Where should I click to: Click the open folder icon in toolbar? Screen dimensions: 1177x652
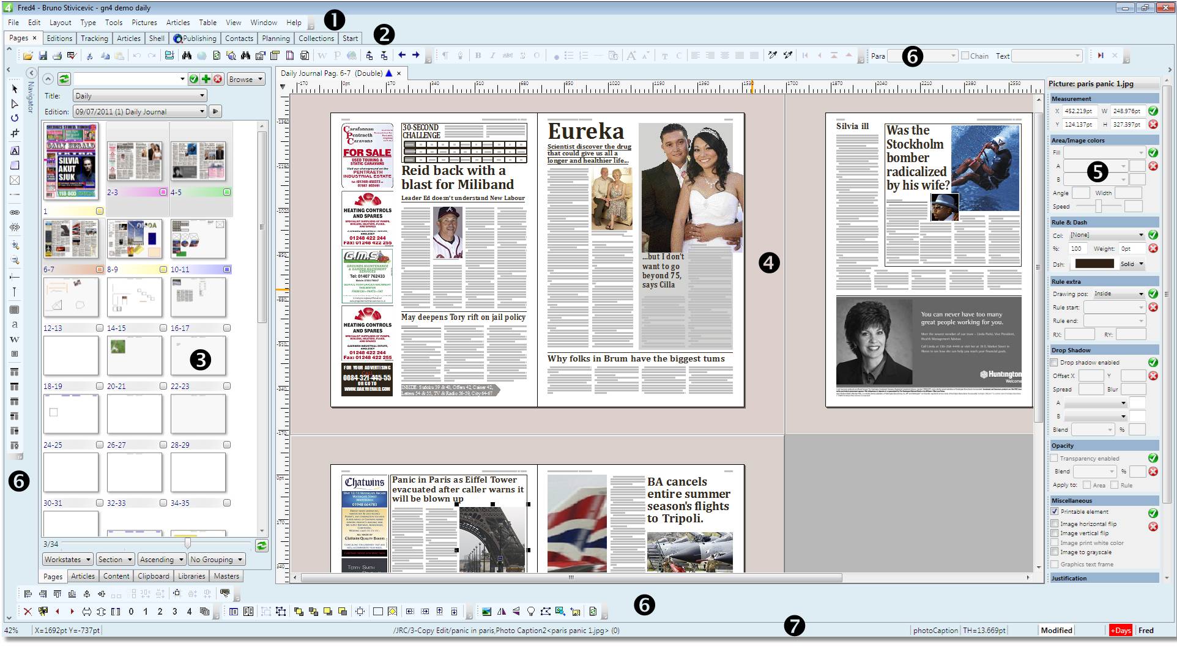click(28, 56)
